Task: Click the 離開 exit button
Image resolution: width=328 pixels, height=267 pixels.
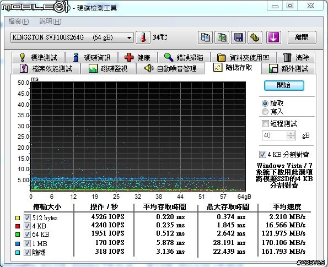Action: [302, 37]
